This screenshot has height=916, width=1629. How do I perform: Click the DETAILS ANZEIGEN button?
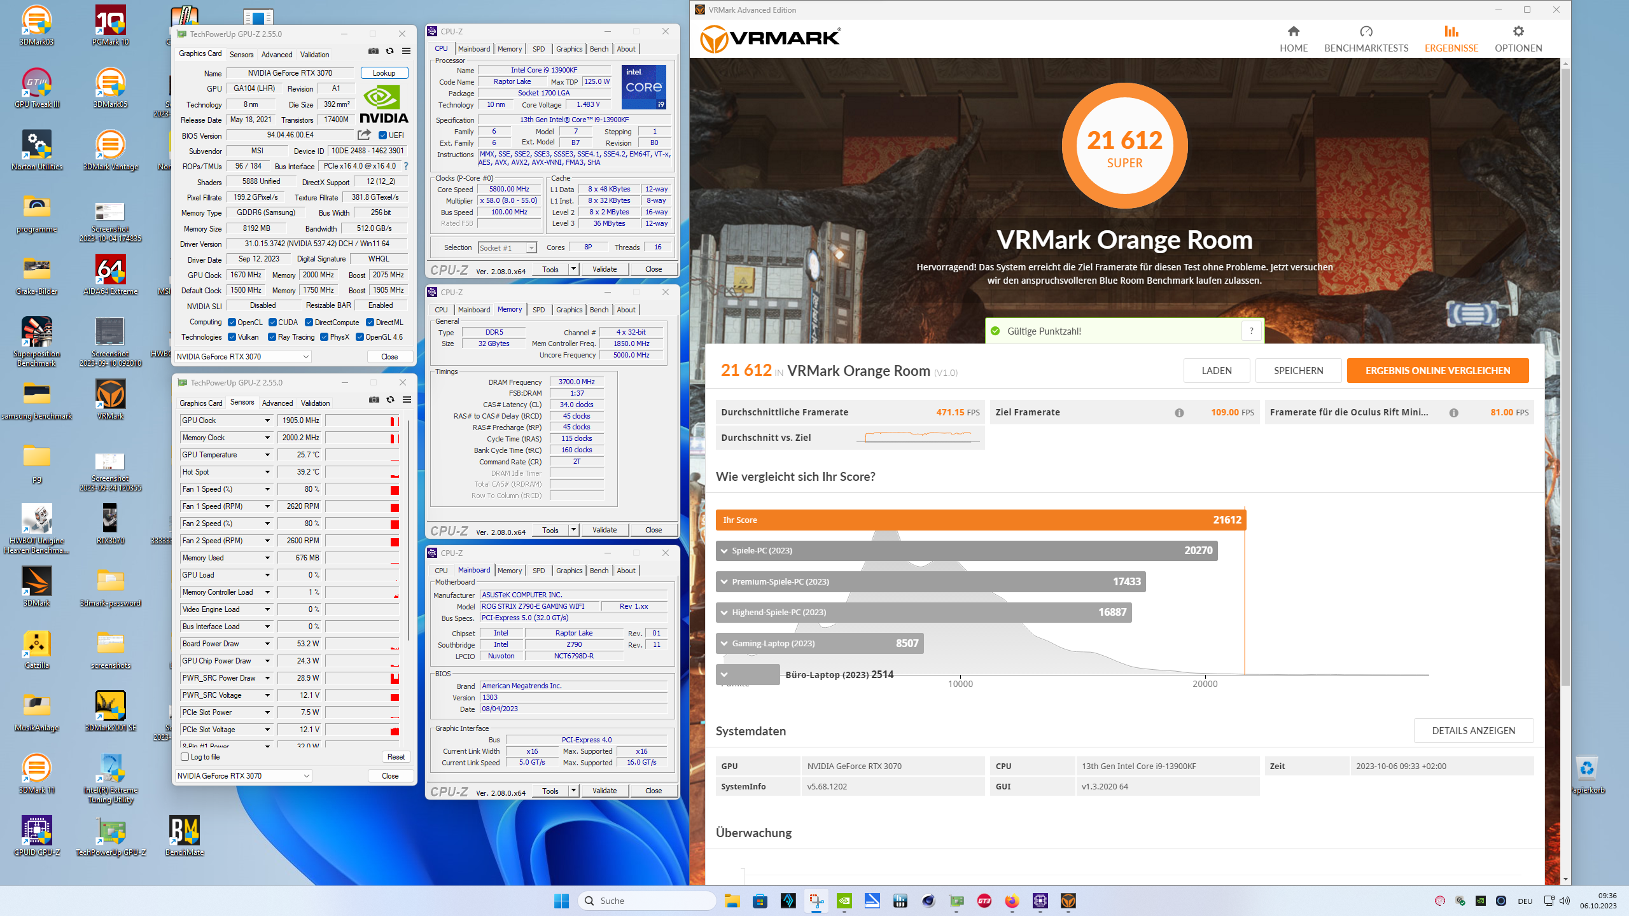click(1474, 730)
